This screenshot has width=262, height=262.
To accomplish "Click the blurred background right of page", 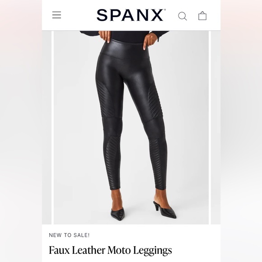I will click(x=241, y=131).
